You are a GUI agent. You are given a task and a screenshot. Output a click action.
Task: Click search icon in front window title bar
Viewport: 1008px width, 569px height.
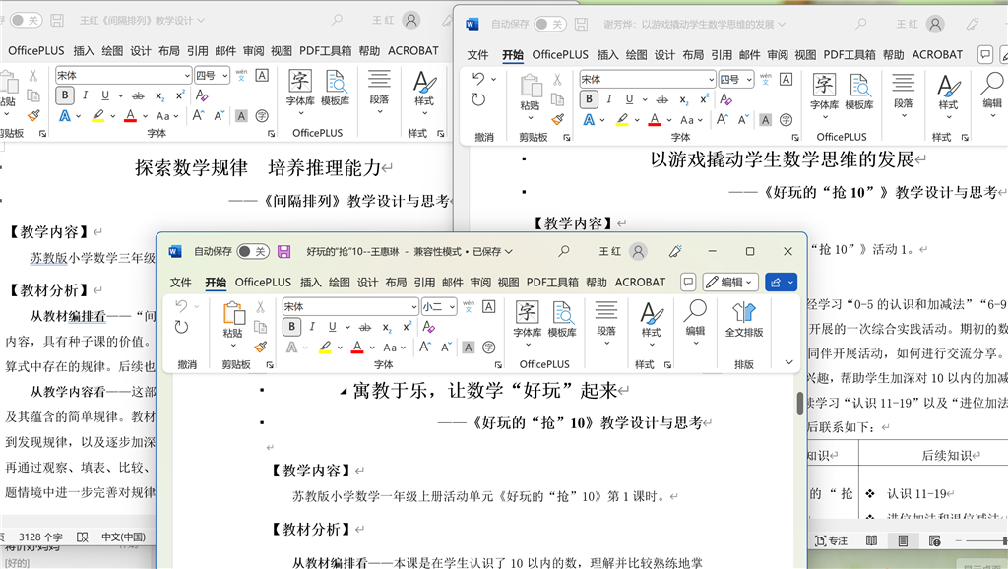click(564, 251)
